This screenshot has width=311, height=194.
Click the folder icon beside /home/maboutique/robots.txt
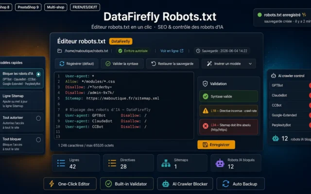(59, 51)
